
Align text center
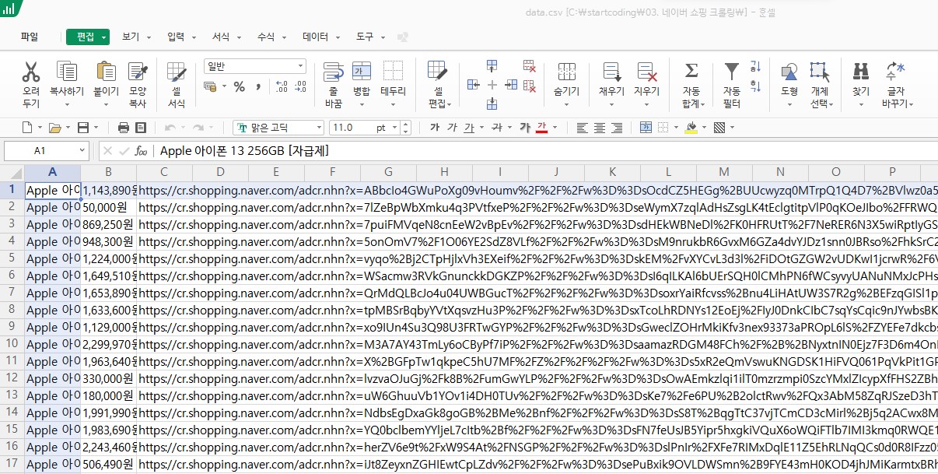click(600, 128)
